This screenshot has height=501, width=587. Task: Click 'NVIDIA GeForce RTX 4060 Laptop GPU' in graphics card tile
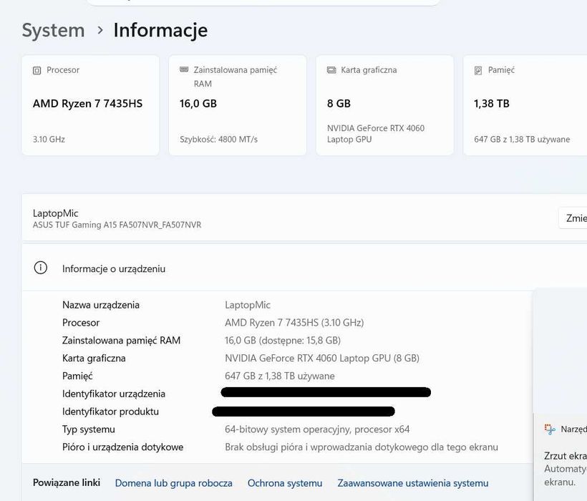[376, 134]
